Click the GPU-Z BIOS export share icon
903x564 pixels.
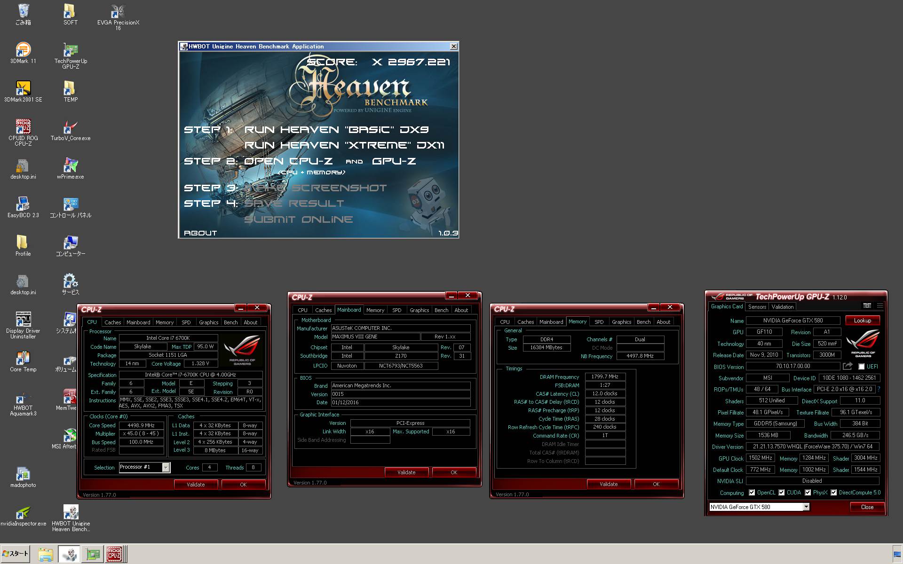[848, 366]
